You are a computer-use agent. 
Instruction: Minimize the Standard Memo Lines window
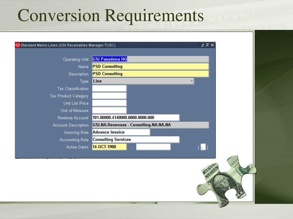[203, 45]
